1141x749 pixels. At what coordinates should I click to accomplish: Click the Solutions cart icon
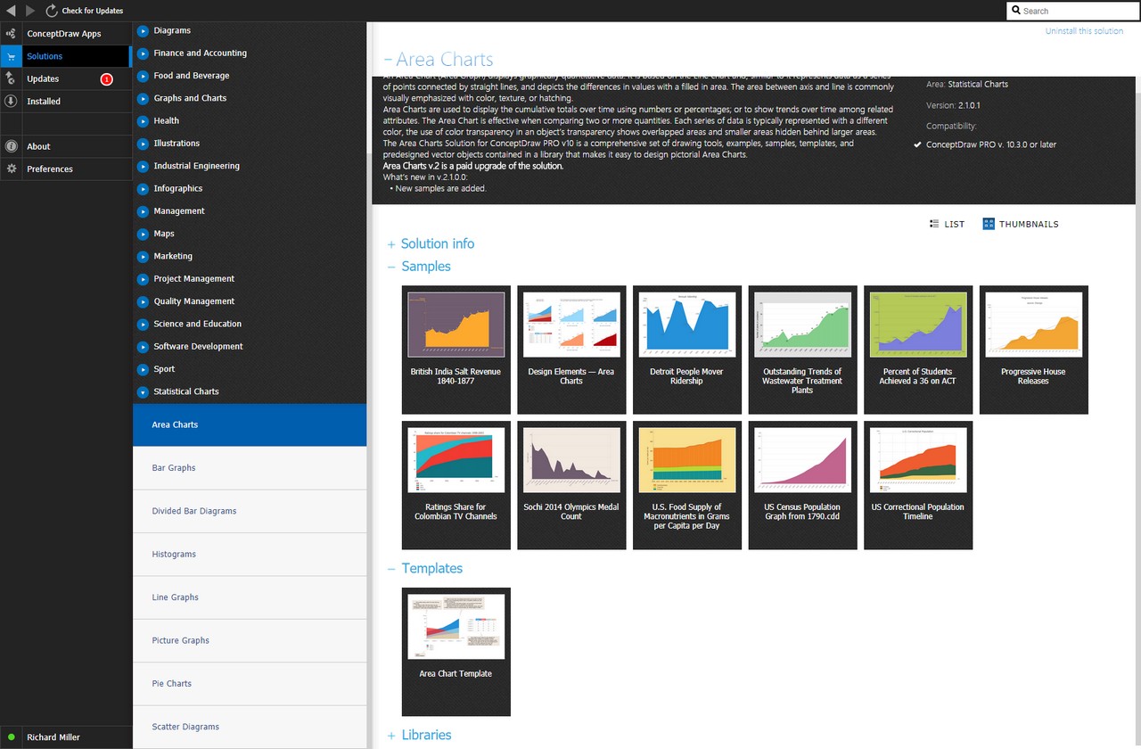point(11,56)
